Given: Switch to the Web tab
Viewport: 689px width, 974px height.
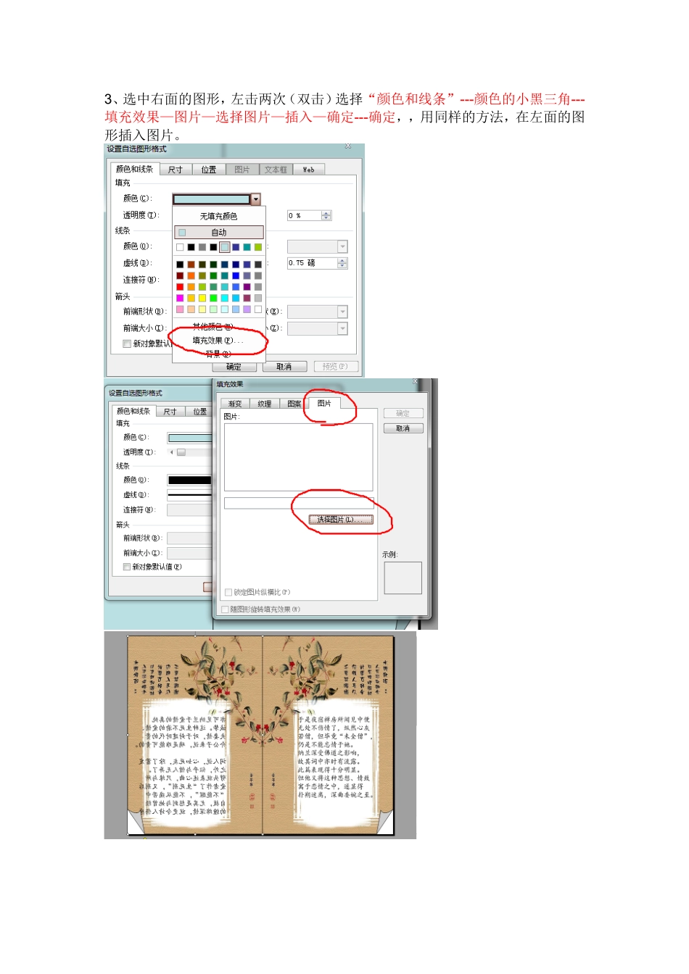Looking at the screenshot, I should (308, 170).
